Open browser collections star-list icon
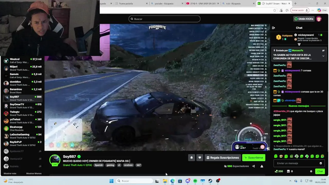This screenshot has height=185, width=329. click(x=287, y=10)
